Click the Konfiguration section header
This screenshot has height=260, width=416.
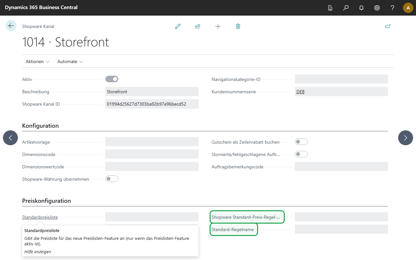click(x=40, y=126)
